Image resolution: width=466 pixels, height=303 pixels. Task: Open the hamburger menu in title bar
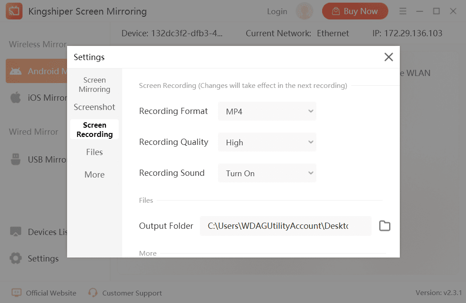point(403,11)
